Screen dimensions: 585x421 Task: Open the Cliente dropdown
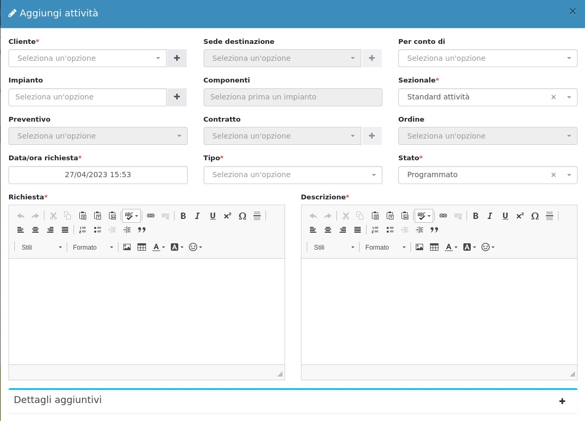88,58
